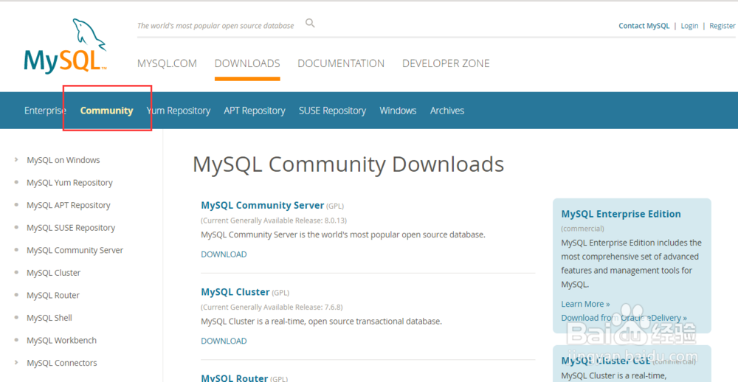Open SUSE Repository submenu item
The height and width of the screenshot is (382, 738).
(x=332, y=111)
